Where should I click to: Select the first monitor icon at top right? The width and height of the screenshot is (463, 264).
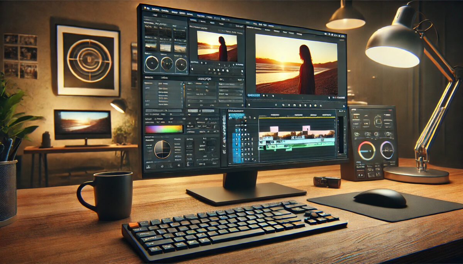tap(326, 35)
